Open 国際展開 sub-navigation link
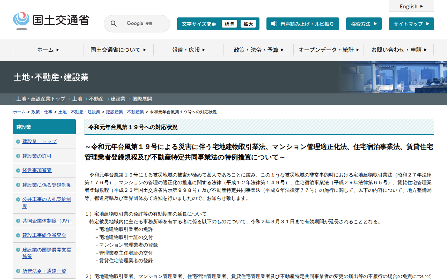 142,99
